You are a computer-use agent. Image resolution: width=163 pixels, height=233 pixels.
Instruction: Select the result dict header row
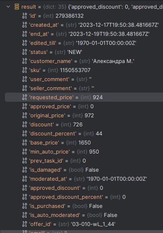[x=84, y=7]
